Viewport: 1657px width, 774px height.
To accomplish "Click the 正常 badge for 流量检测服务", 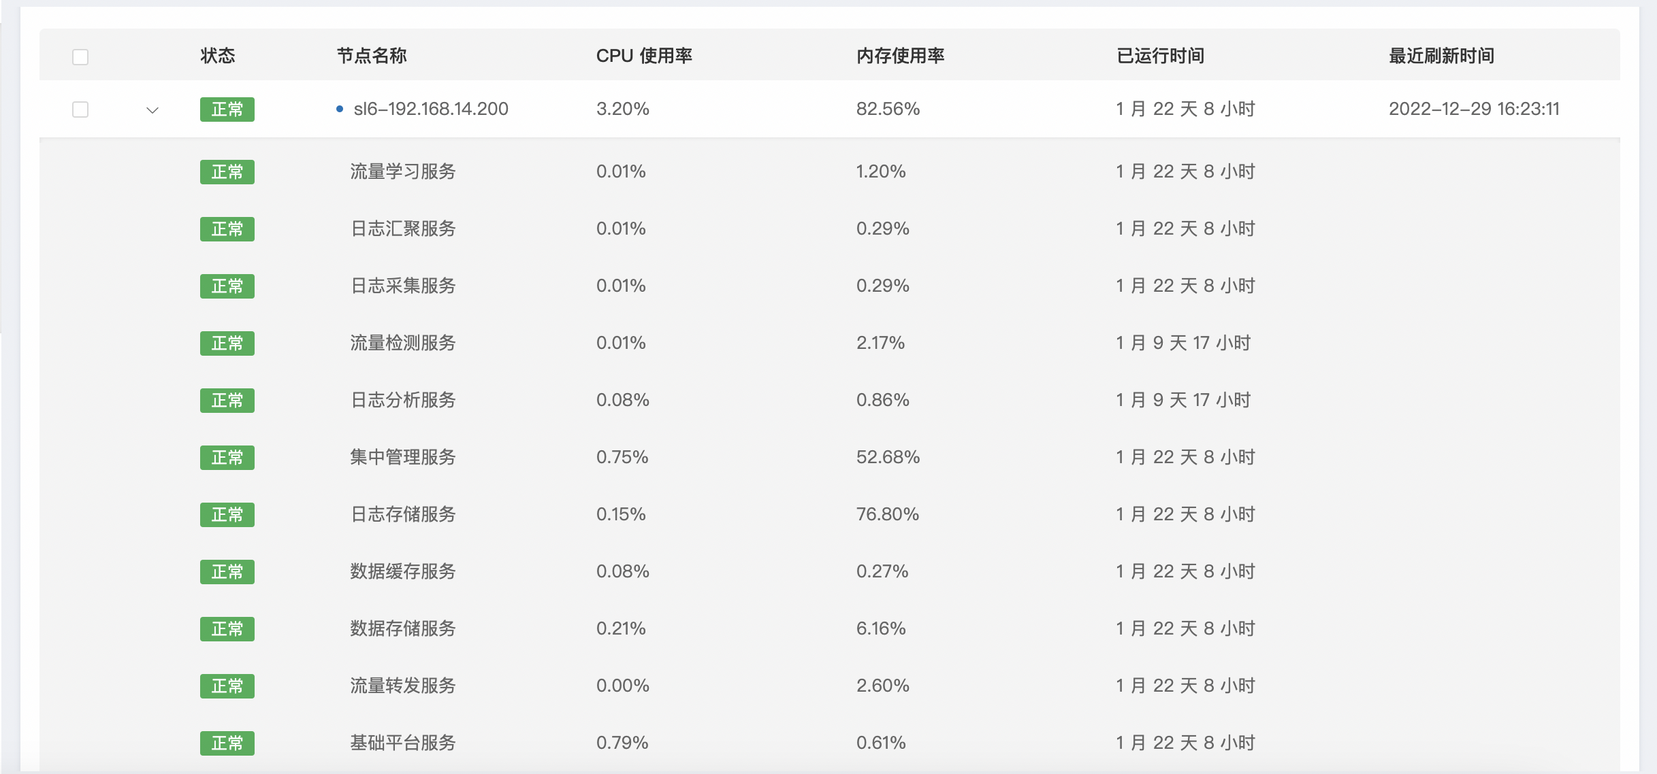I will [x=227, y=343].
